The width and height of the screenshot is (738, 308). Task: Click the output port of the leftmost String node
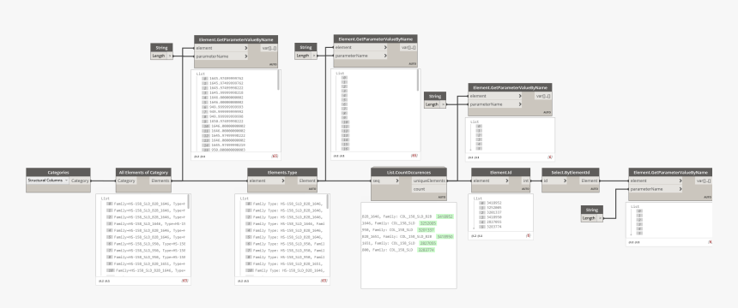tap(171, 56)
